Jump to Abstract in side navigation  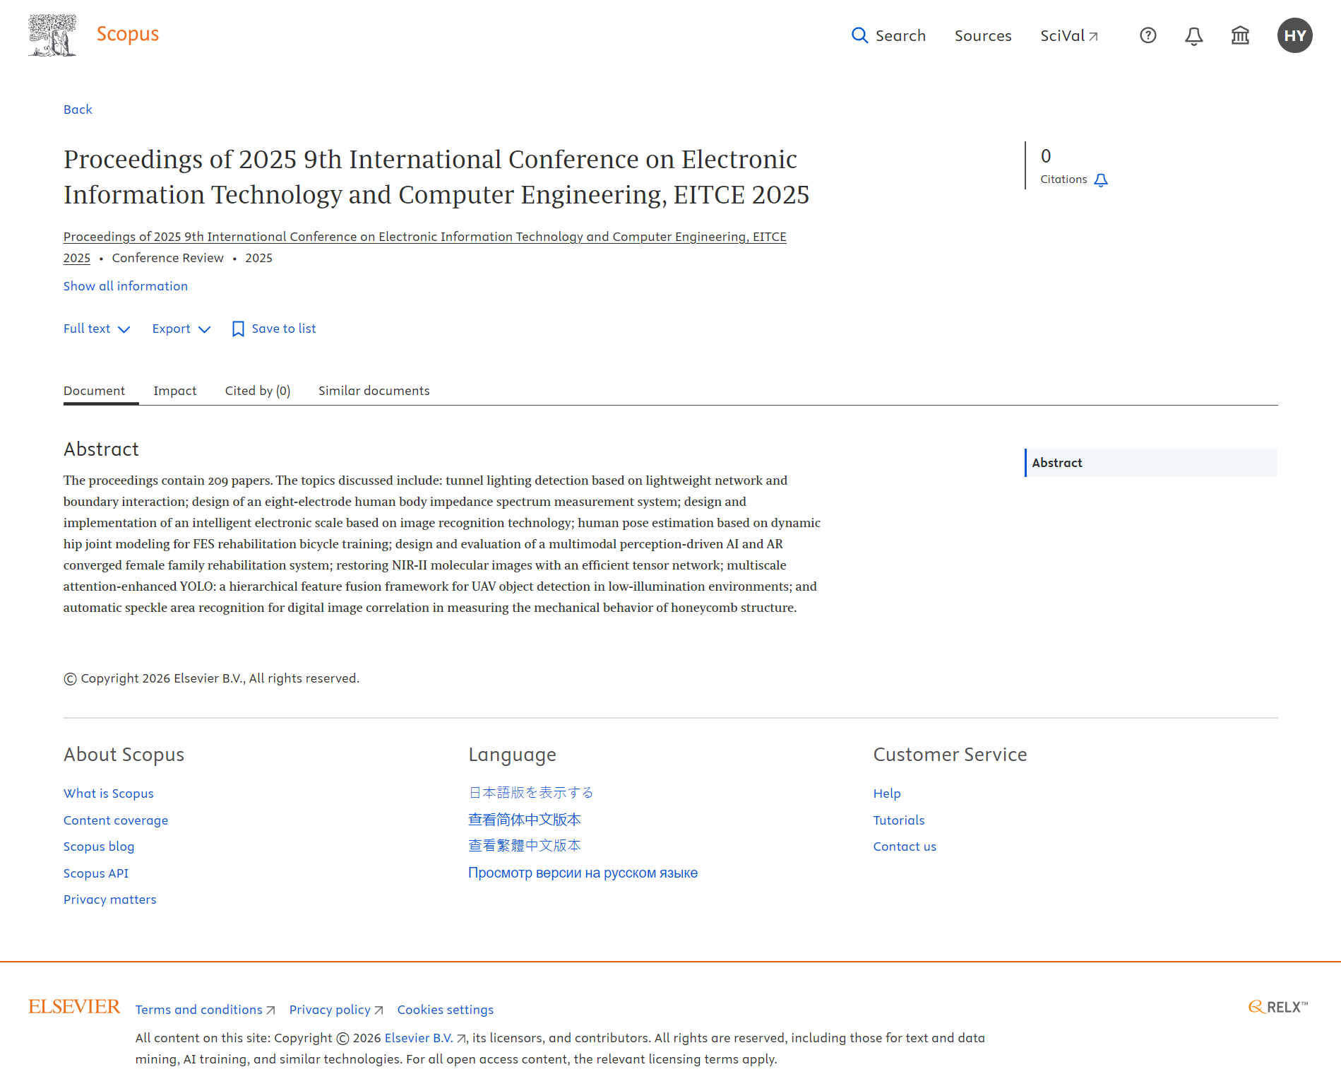1056,463
